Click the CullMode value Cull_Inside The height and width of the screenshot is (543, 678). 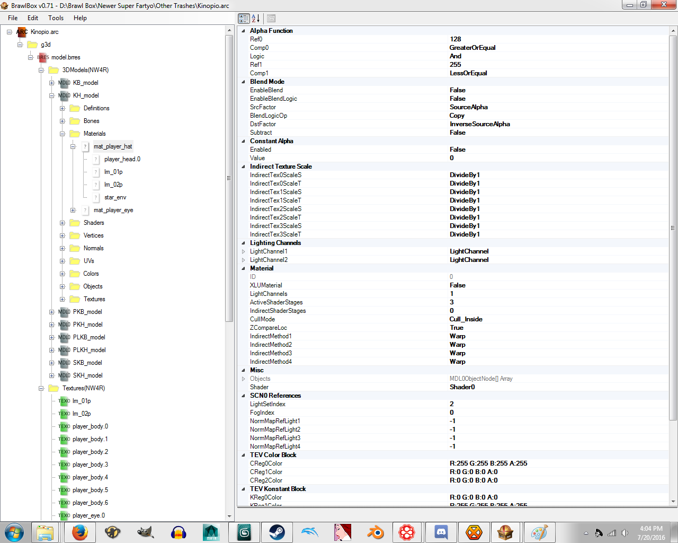click(x=466, y=319)
